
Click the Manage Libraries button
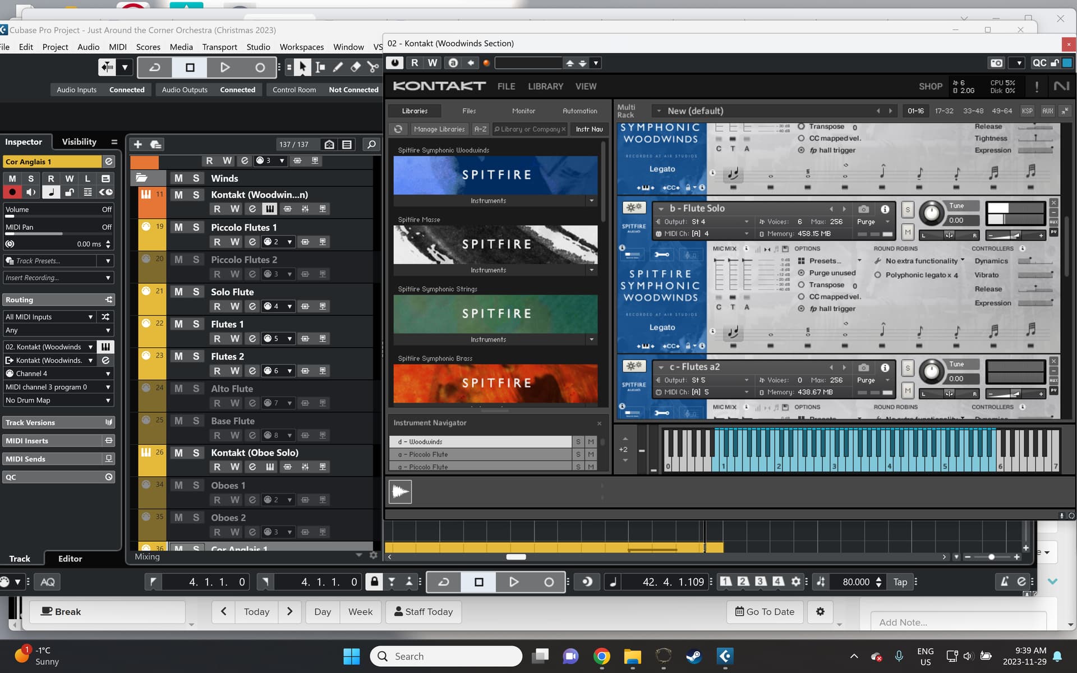click(x=439, y=129)
